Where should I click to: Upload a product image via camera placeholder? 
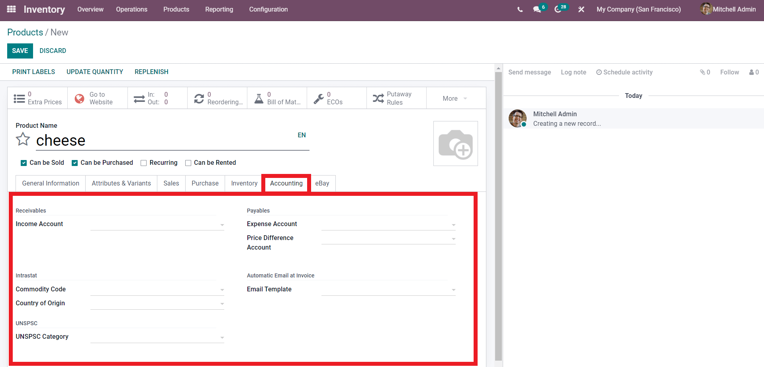[x=456, y=144]
